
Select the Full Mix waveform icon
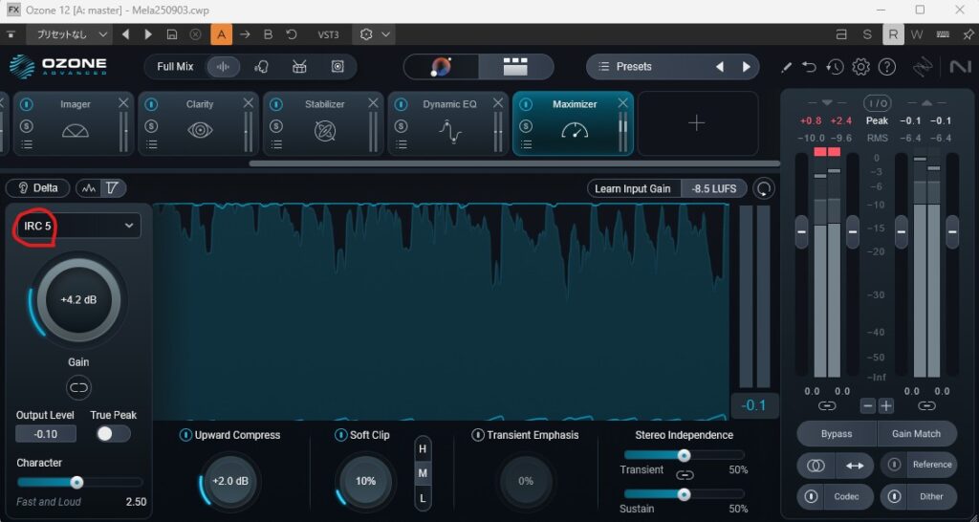pos(224,66)
